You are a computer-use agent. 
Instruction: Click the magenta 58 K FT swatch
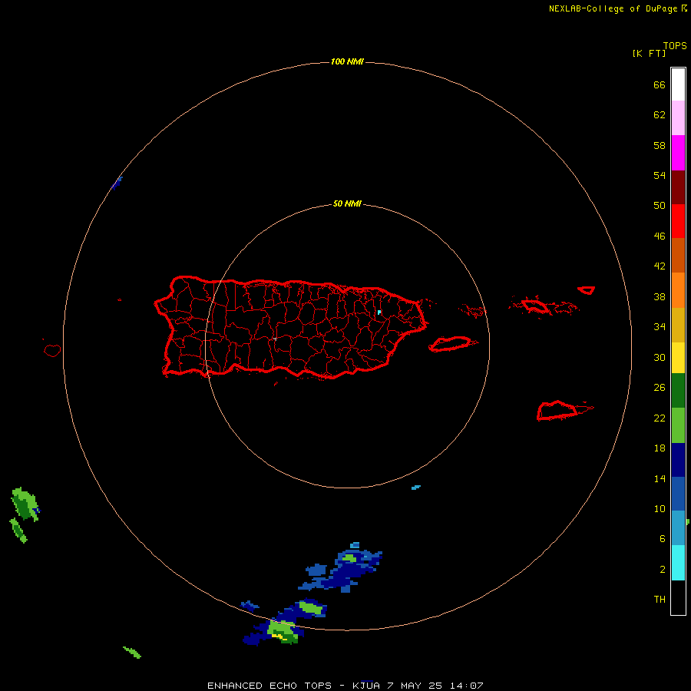pyautogui.click(x=678, y=153)
